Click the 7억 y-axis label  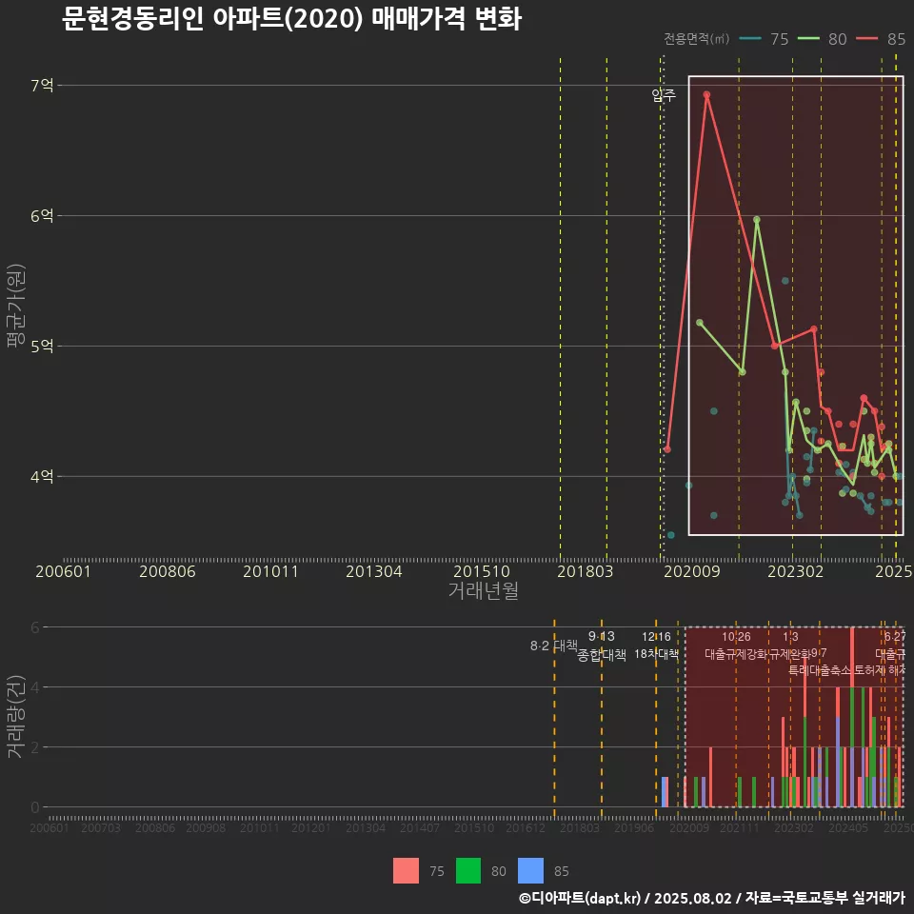coord(42,86)
